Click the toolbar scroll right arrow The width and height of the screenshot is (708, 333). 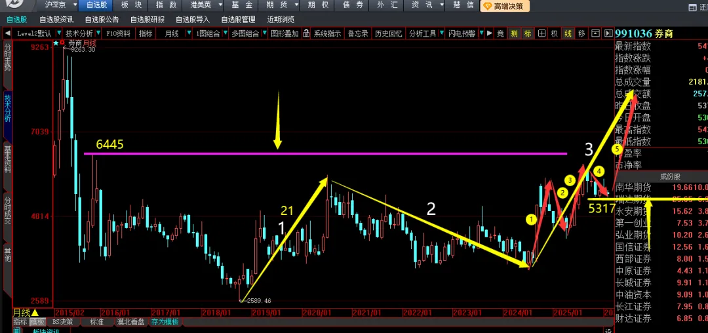[489, 33]
